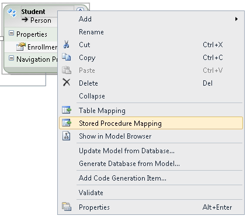Choose Add from the context menu

151,19
